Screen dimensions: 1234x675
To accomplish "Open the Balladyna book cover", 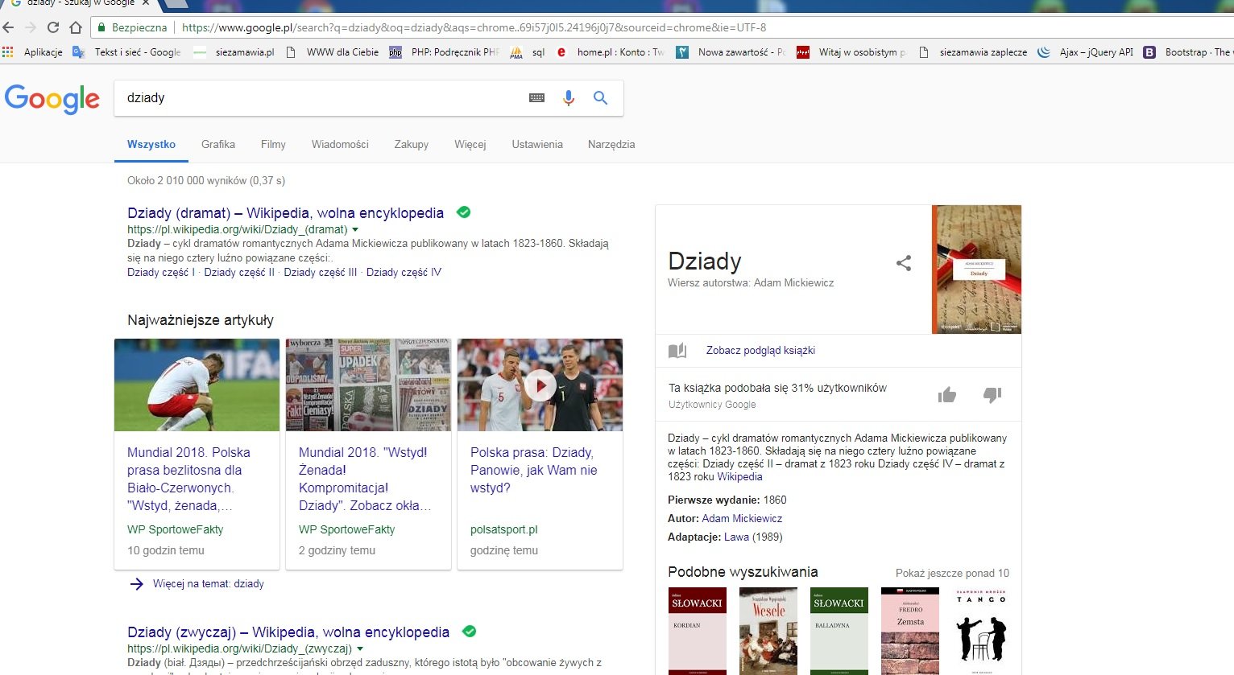I will coord(839,631).
